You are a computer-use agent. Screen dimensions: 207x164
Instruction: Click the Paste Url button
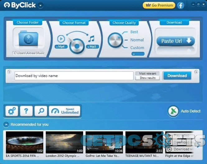[176, 41]
